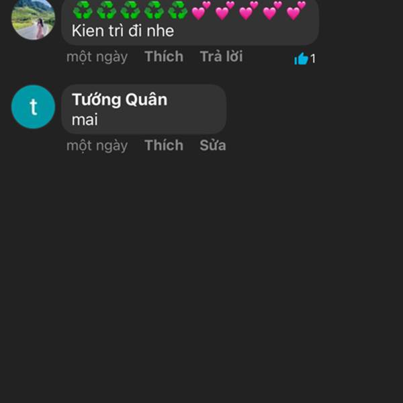Tap the teal "t" avatar circle

click(33, 107)
